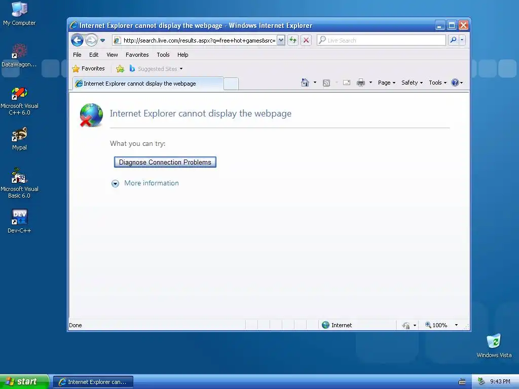519x389 pixels.
Task: Open the View menu
Action: [x=112, y=55]
